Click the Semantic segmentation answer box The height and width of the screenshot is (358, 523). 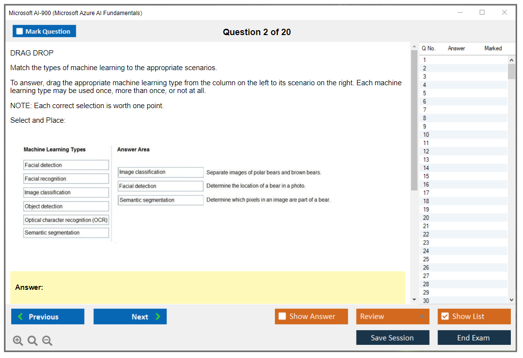click(x=161, y=200)
